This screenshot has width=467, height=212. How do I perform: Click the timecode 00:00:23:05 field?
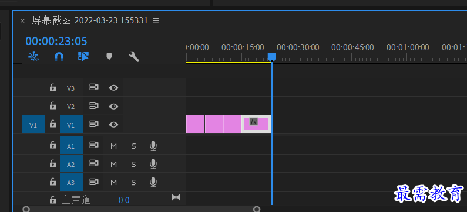point(56,41)
